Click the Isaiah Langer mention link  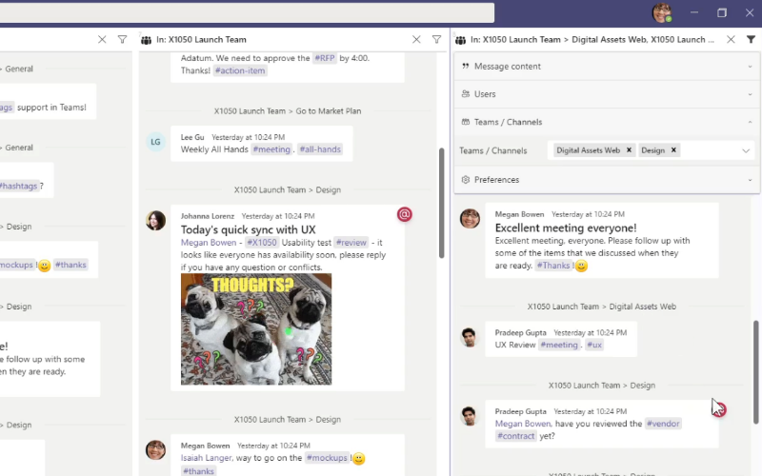[208, 458]
